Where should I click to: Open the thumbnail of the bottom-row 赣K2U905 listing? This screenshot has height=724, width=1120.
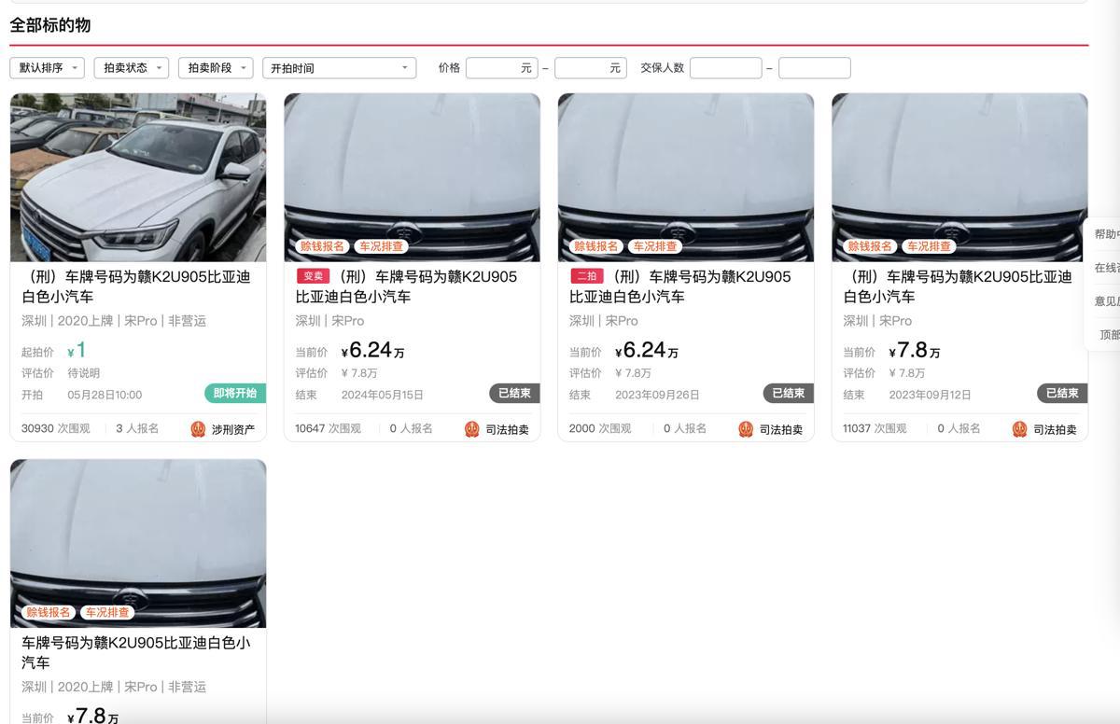pyautogui.click(x=138, y=543)
